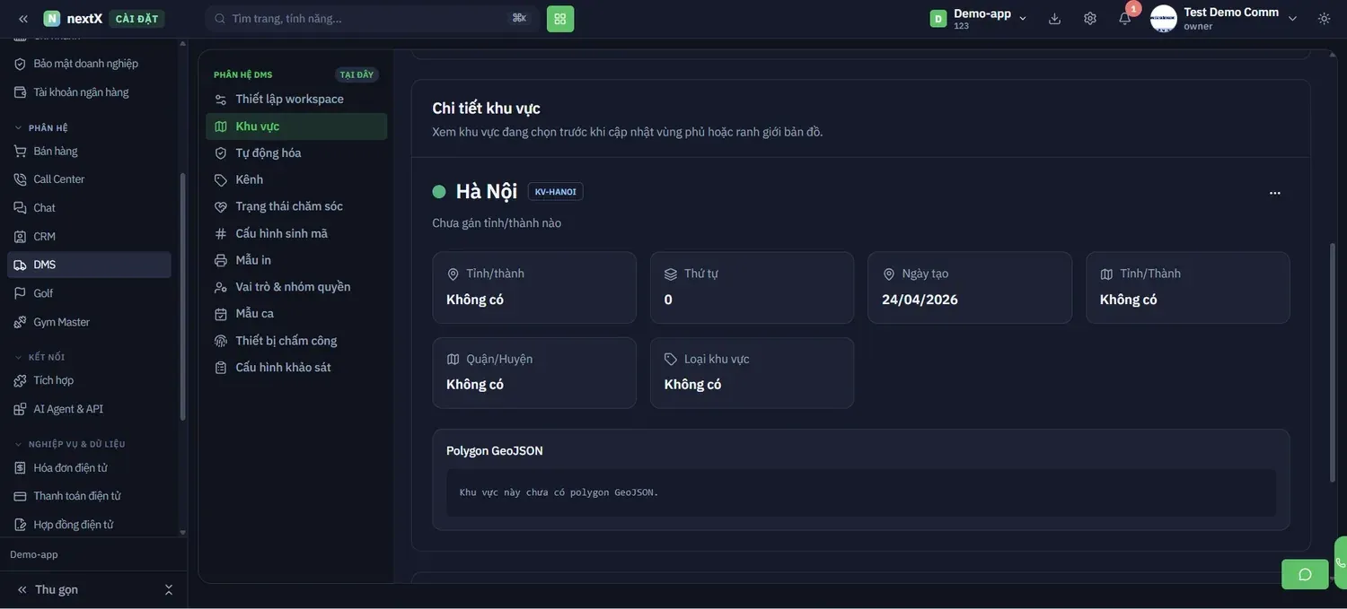Open Thiết bị chấm công fingerprint icon
This screenshot has width=1347, height=609.
(x=221, y=341)
